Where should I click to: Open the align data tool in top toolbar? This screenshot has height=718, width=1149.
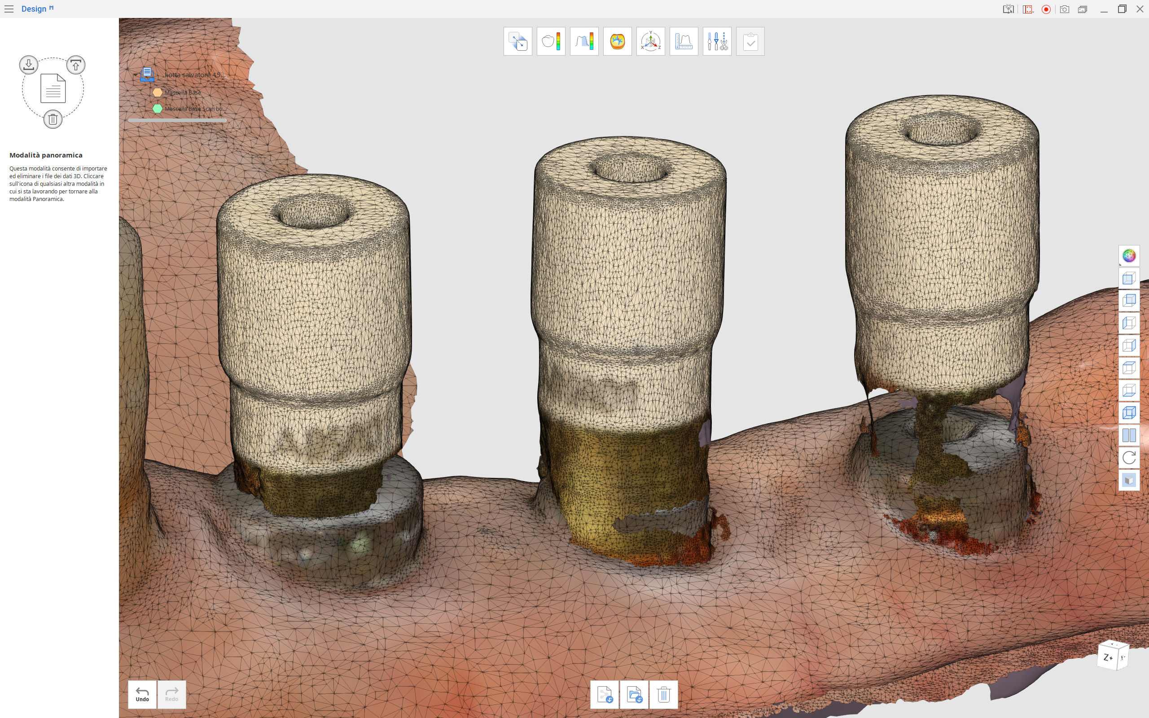(517, 41)
